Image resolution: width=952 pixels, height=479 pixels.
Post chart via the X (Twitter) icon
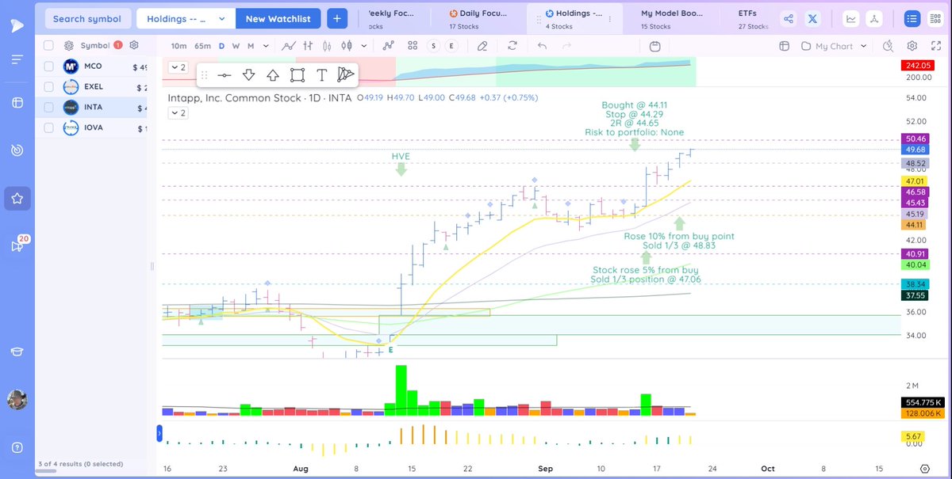tap(812, 17)
